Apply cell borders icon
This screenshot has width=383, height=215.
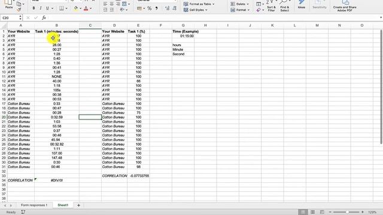pos(62,8)
